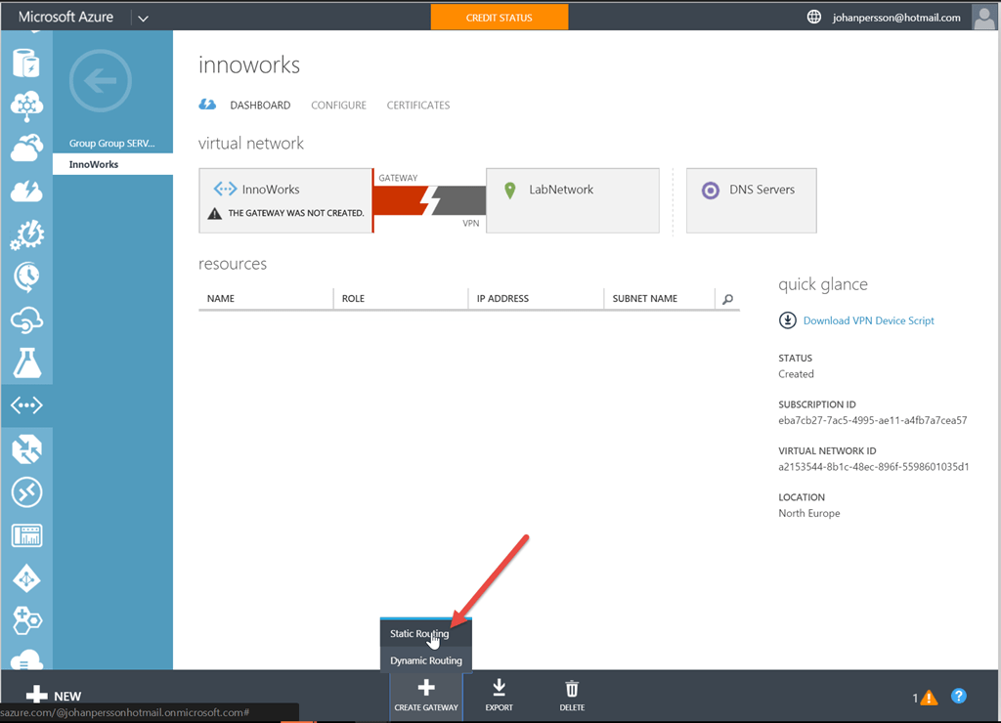Click the Delete command

(572, 696)
